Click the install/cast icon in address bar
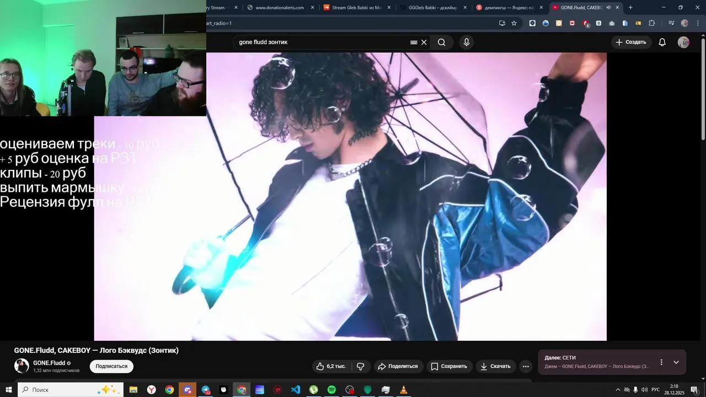This screenshot has width=706, height=397. click(502, 23)
